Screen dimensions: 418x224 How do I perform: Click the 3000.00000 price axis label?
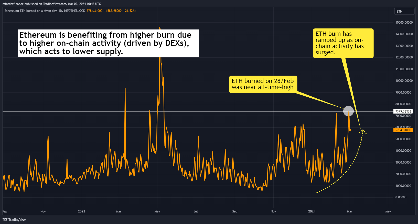tap(403, 162)
